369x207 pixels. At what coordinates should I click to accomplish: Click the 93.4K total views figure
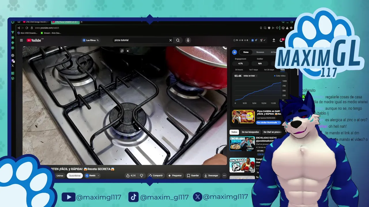pyautogui.click(x=238, y=76)
